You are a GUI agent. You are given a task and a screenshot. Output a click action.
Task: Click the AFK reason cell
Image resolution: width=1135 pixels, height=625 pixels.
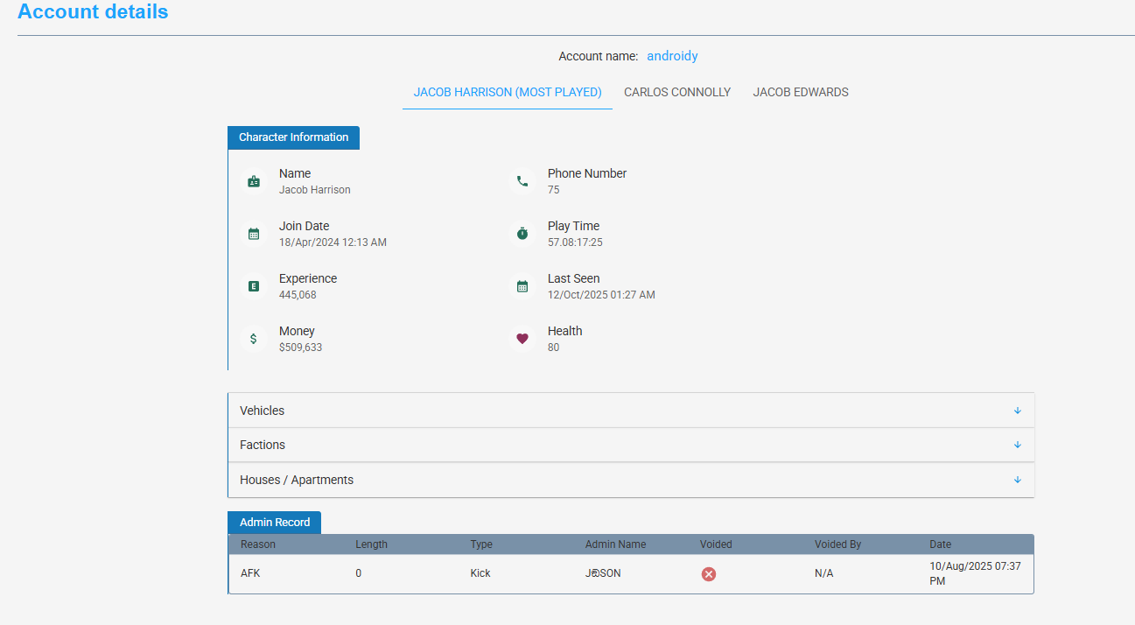pyautogui.click(x=250, y=573)
